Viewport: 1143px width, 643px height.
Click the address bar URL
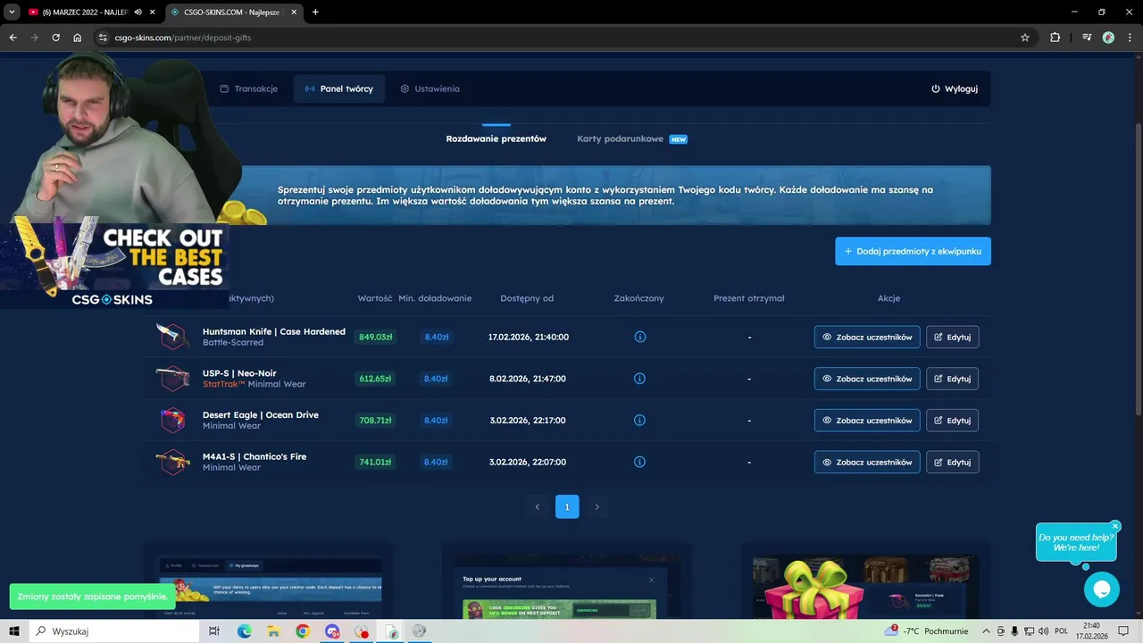(183, 38)
